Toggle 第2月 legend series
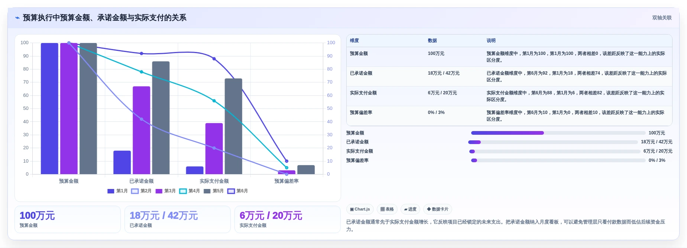687x248 pixels. click(142, 191)
